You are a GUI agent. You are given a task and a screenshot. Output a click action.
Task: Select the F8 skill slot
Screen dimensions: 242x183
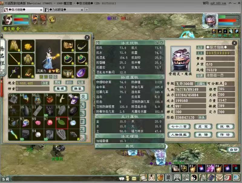tap(236, 168)
